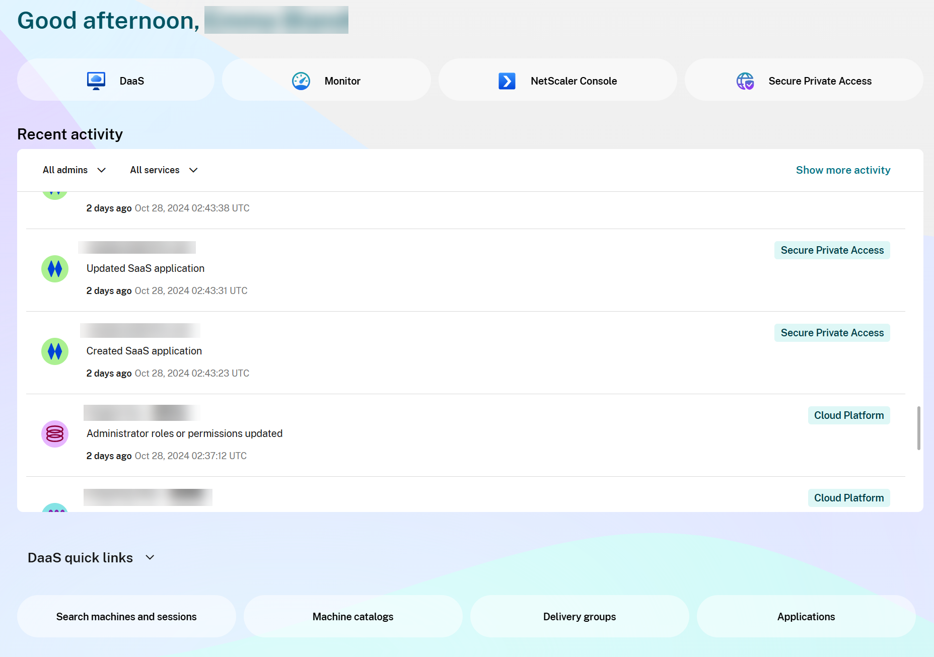934x657 pixels.
Task: Click the DaaS monitor cloud icon
Action: click(96, 81)
